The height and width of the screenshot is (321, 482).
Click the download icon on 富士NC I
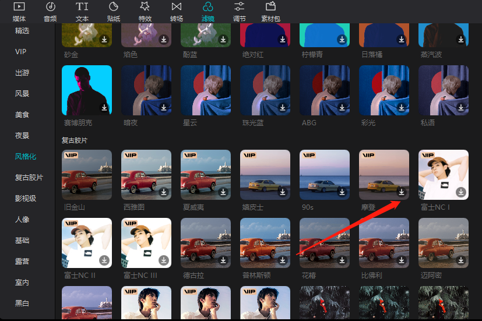460,192
